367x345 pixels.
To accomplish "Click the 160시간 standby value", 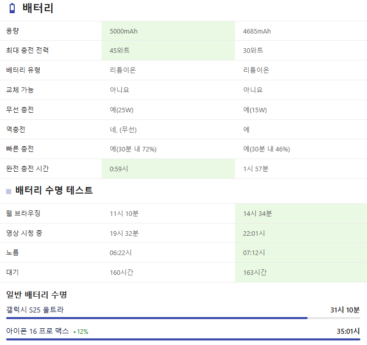I will click(121, 272).
